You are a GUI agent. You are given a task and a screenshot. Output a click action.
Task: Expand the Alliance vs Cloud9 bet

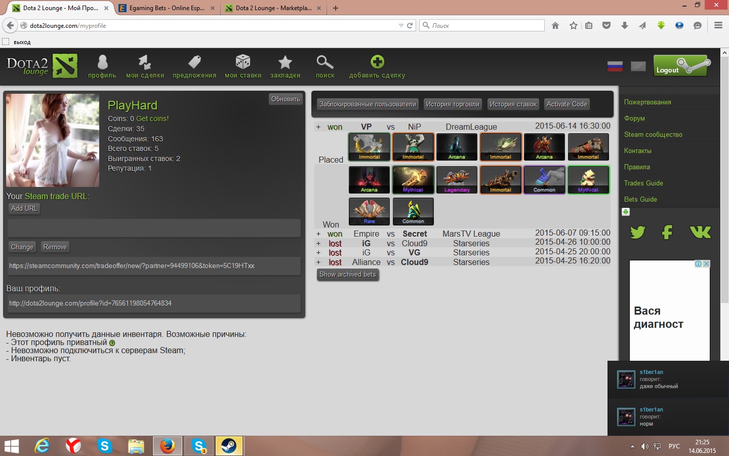click(318, 262)
